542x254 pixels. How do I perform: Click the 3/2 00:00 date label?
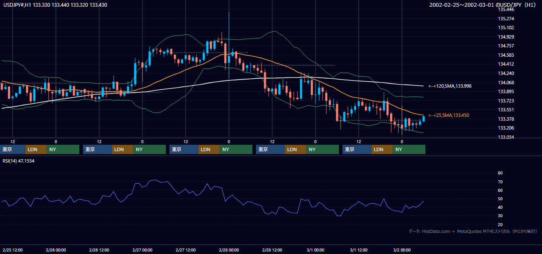tap(402, 250)
